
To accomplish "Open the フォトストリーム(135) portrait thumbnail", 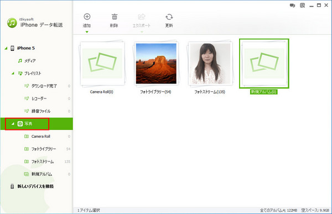I will [x=210, y=64].
